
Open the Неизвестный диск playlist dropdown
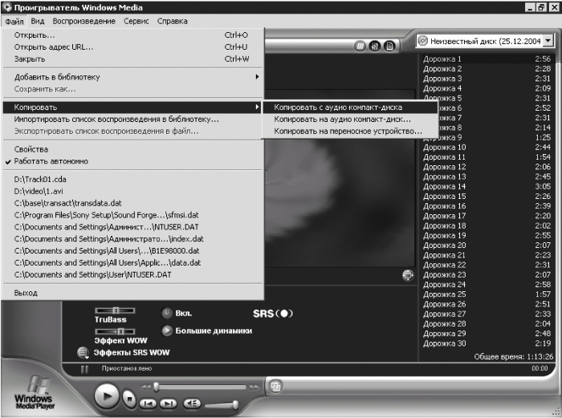[x=548, y=40]
